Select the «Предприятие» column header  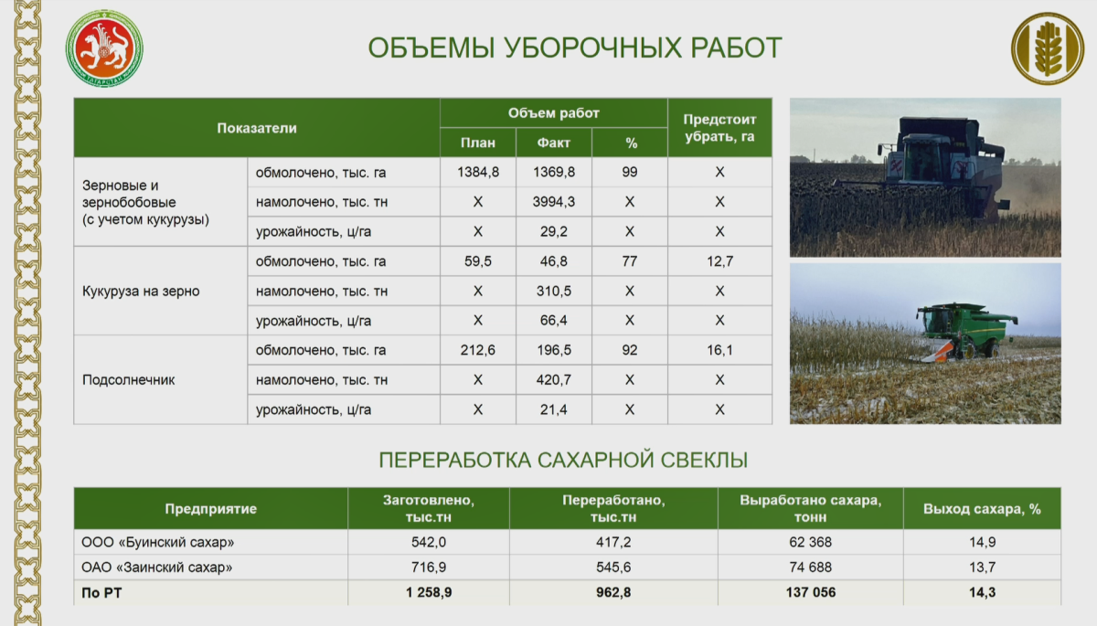pyautogui.click(x=210, y=509)
